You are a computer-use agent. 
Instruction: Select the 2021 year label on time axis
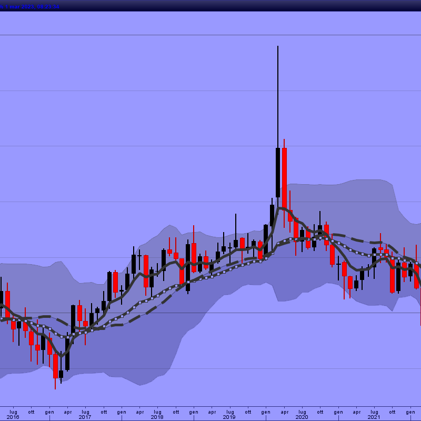pyautogui.click(x=374, y=417)
